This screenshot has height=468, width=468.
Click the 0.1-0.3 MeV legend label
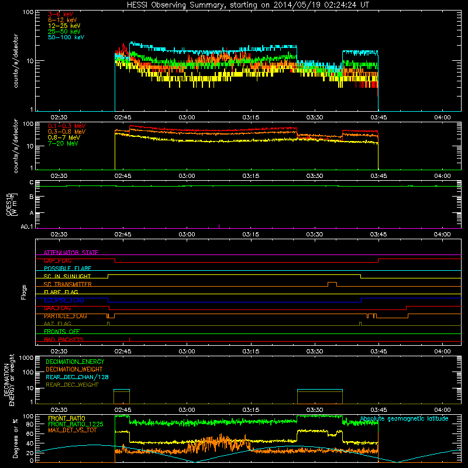(x=67, y=126)
